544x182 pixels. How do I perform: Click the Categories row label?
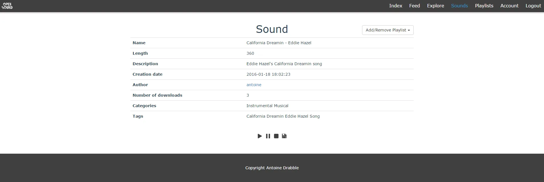pyautogui.click(x=144, y=106)
